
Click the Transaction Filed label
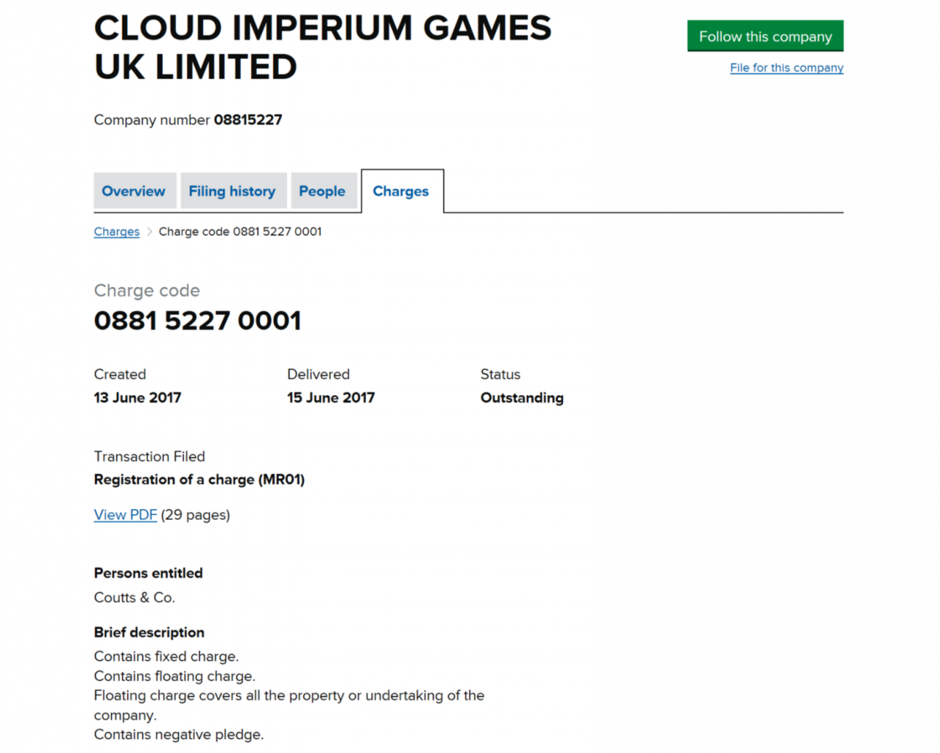(x=149, y=457)
